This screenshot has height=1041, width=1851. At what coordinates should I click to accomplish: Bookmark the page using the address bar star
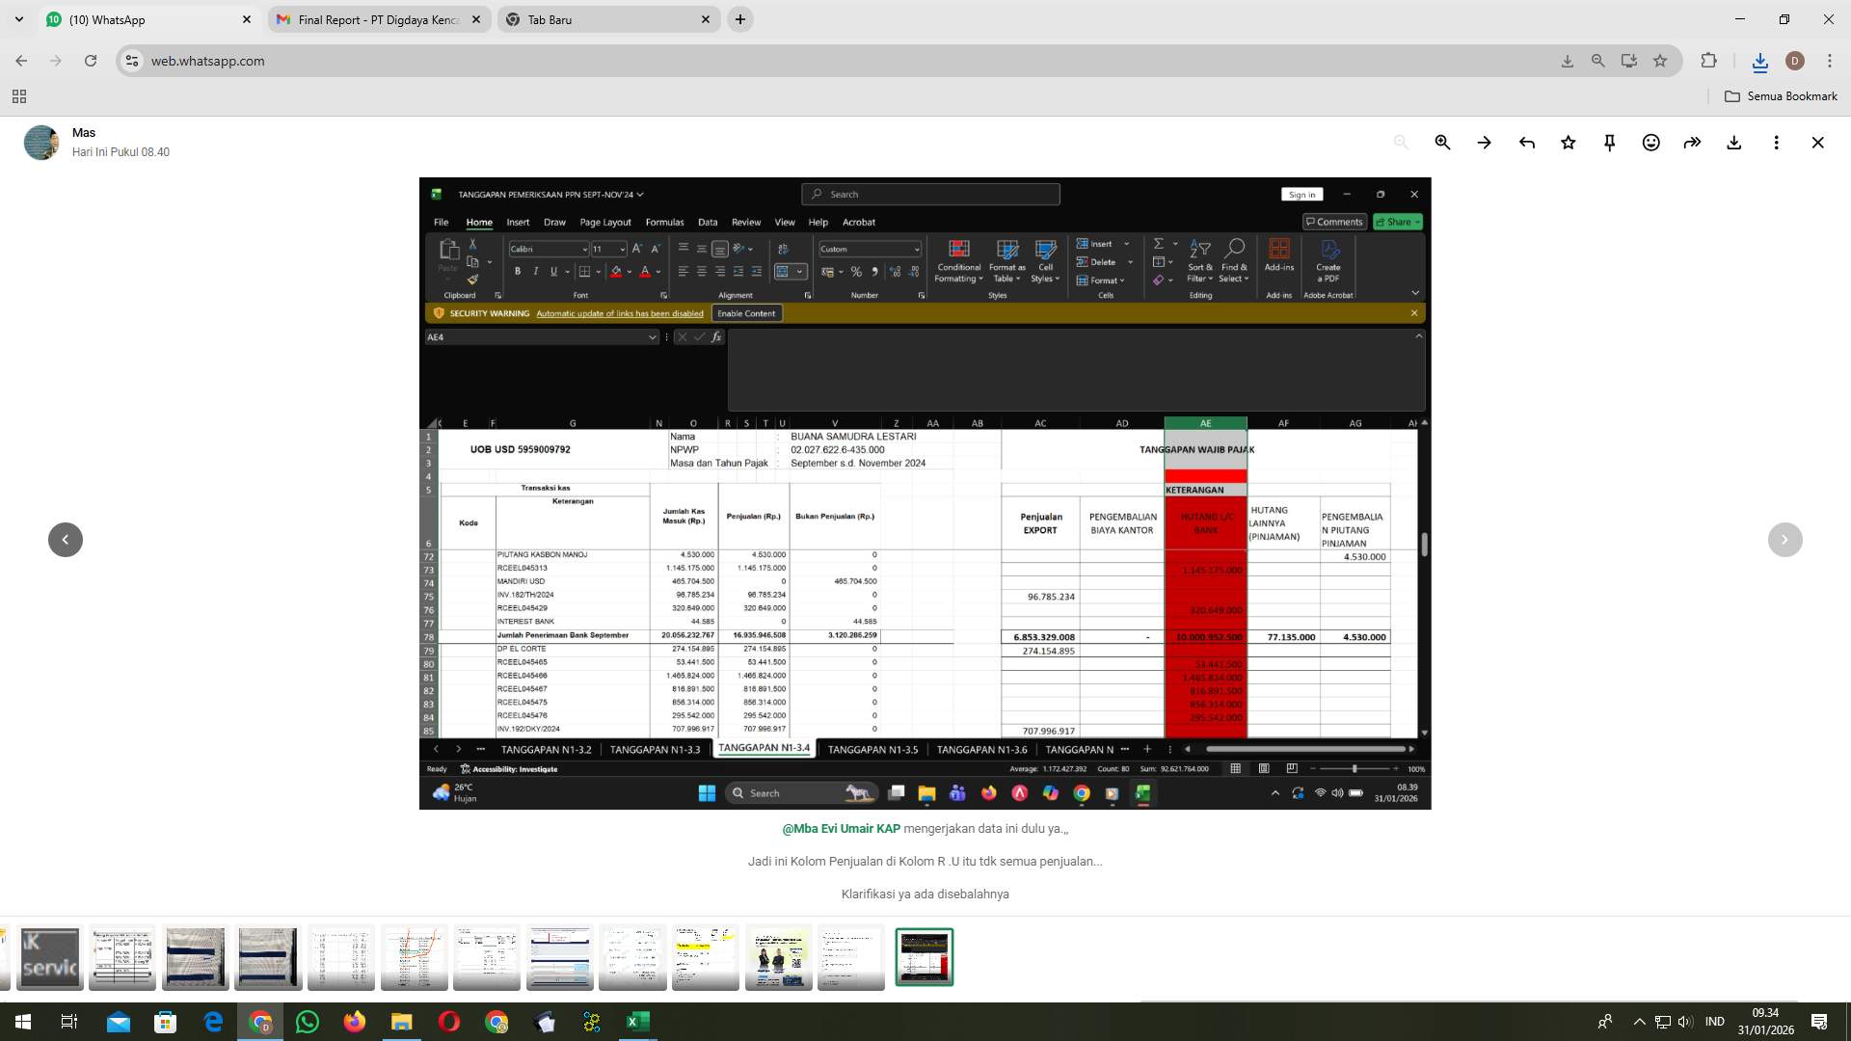pos(1660,60)
